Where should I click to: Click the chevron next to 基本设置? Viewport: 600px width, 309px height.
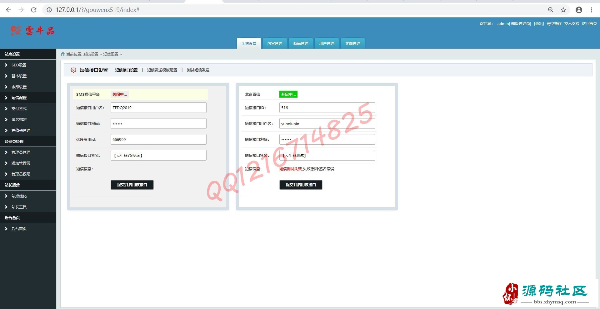(6, 76)
